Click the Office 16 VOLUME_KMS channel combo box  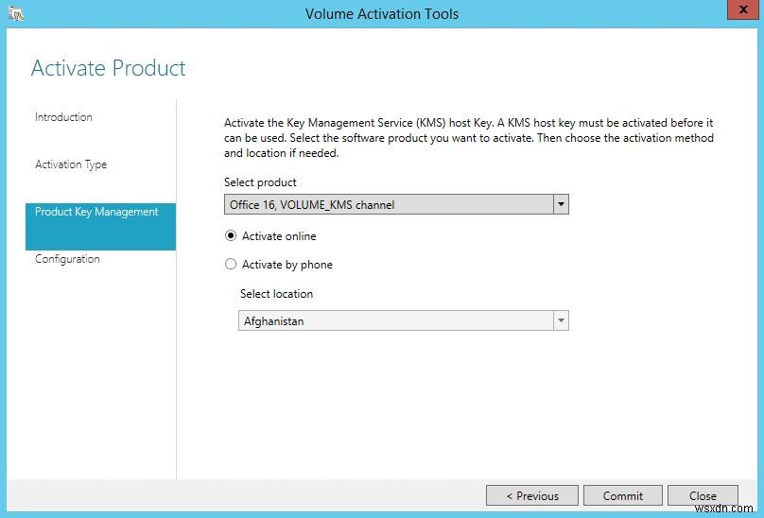coord(389,204)
